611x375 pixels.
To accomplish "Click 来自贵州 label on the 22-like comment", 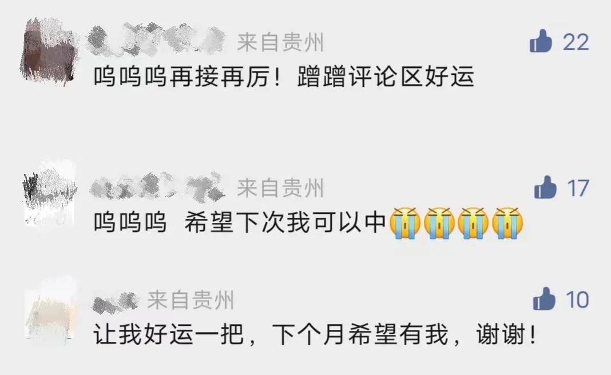I will pos(280,42).
